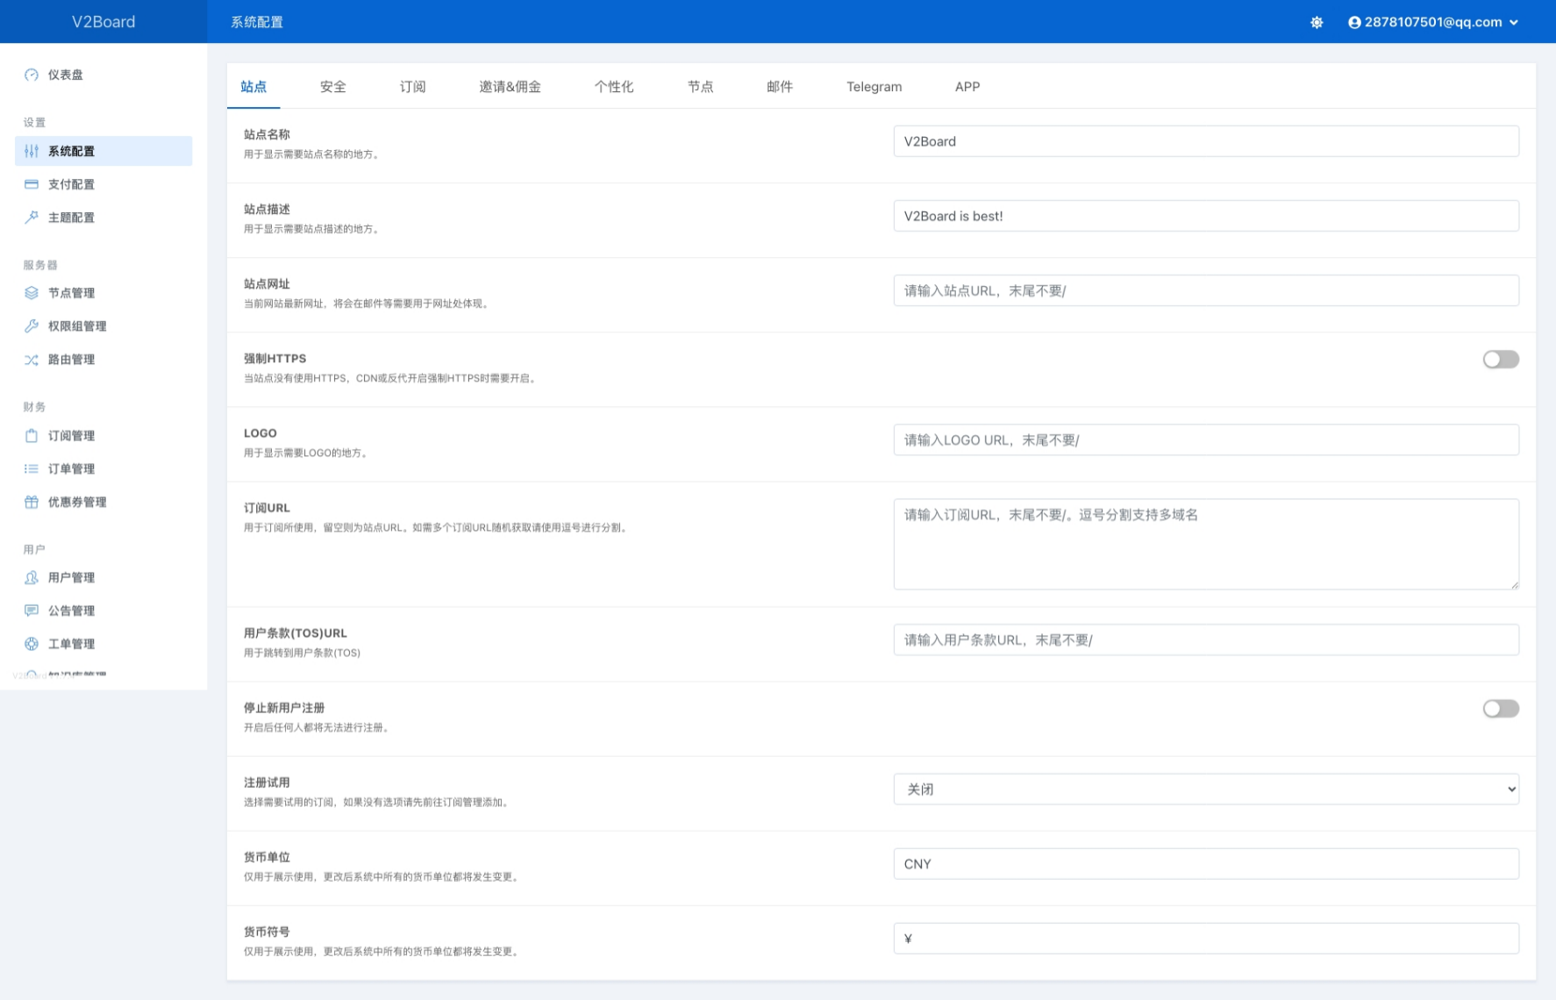Go to 仪表盘 in sidebar
This screenshot has width=1556, height=1000.
tap(103, 75)
